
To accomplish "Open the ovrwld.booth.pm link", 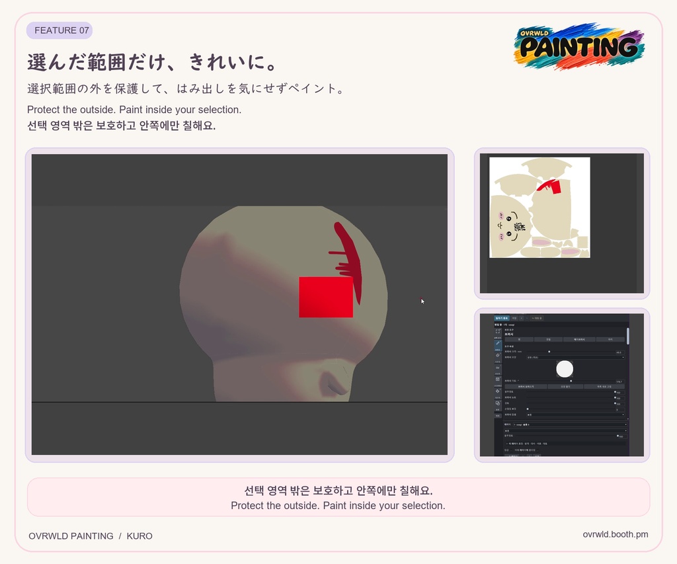I will coord(616,534).
